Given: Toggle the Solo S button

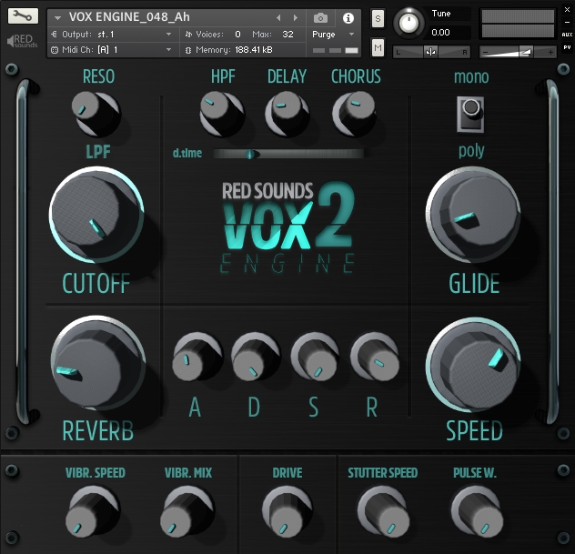Looking at the screenshot, I should point(378,20).
